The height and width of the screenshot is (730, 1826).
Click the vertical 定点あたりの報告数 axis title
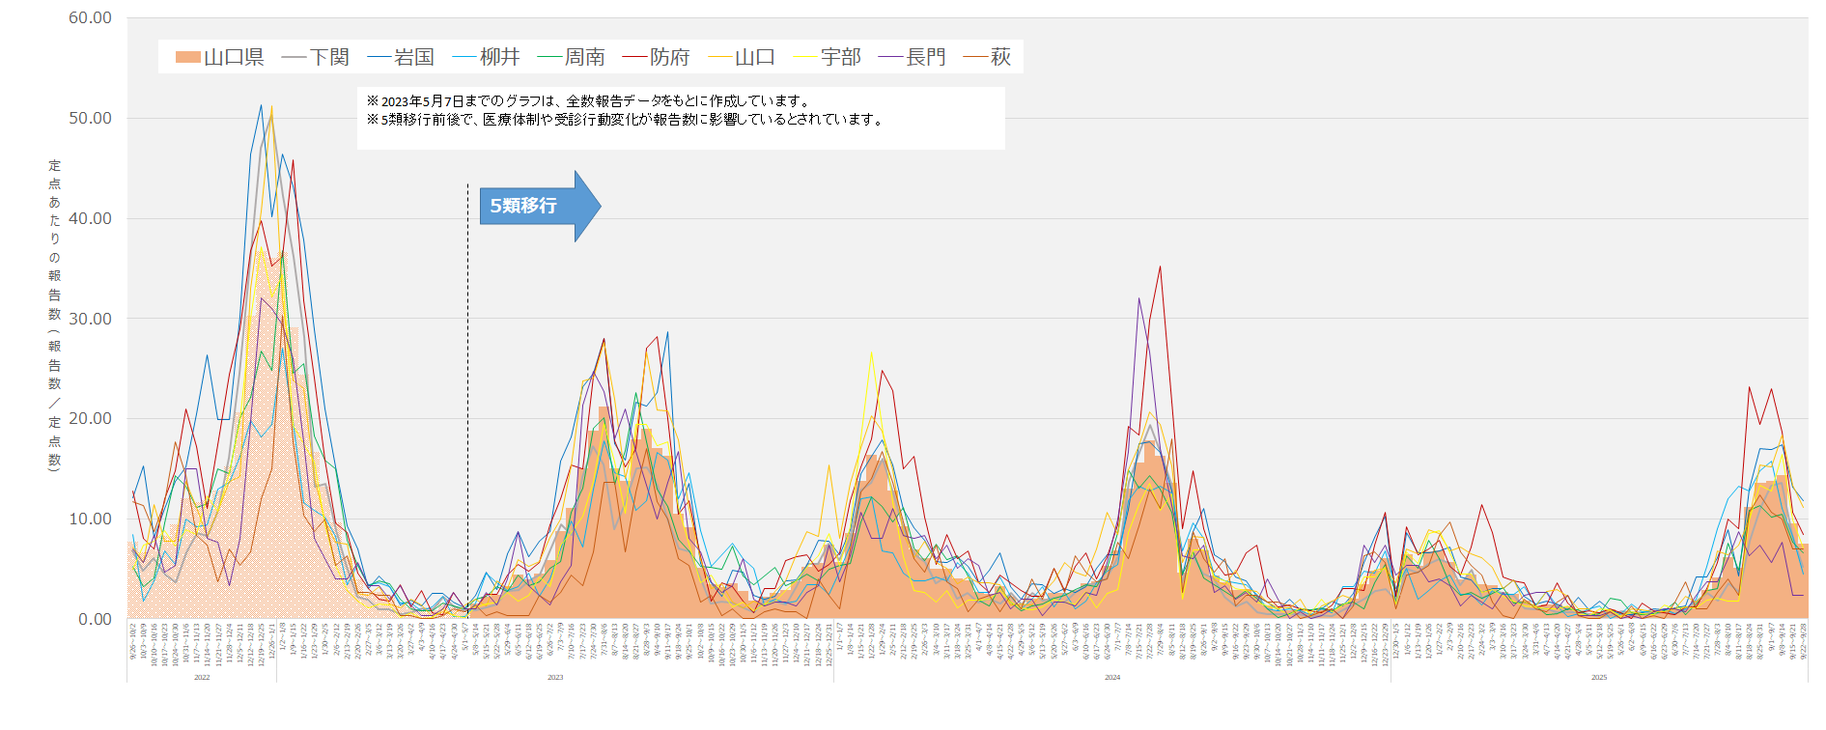[55, 315]
